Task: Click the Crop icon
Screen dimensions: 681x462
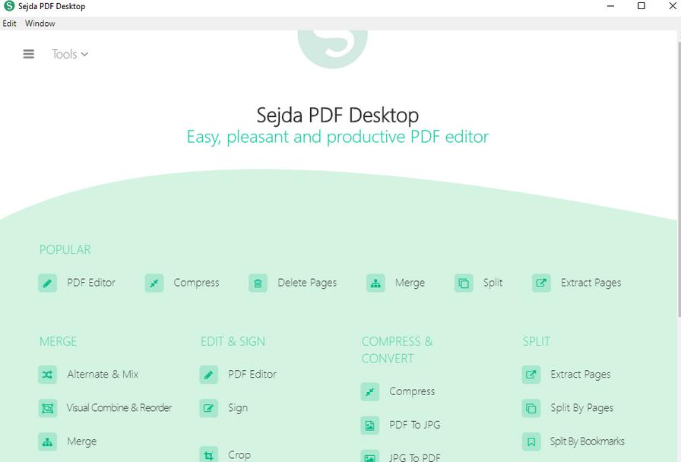Action: (x=208, y=455)
